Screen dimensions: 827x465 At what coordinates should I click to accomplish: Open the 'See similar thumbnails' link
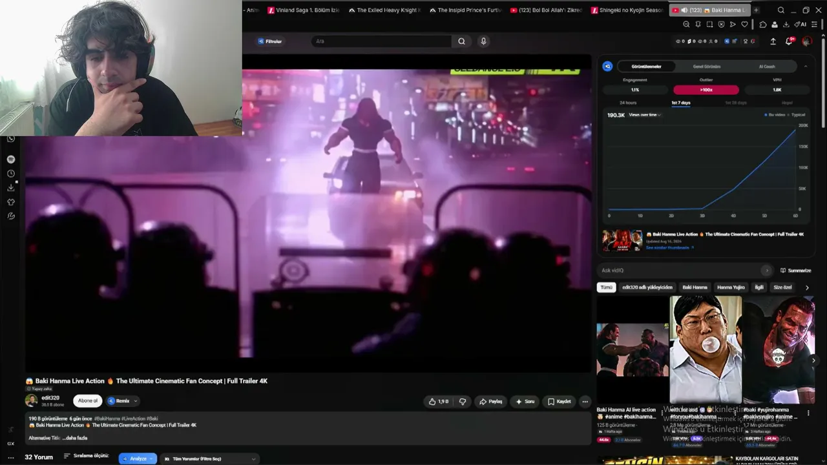(x=670, y=247)
